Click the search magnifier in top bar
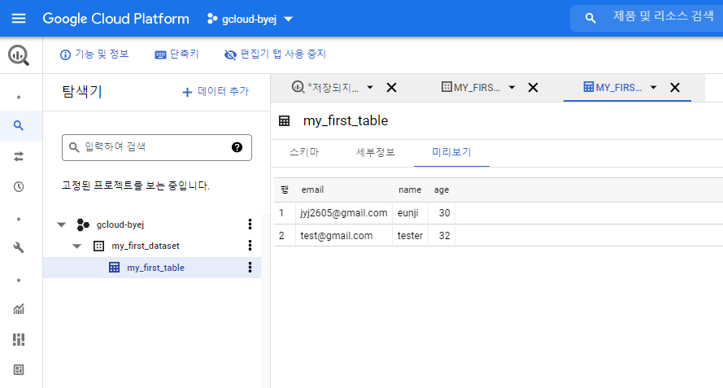The image size is (723, 388). click(x=590, y=18)
